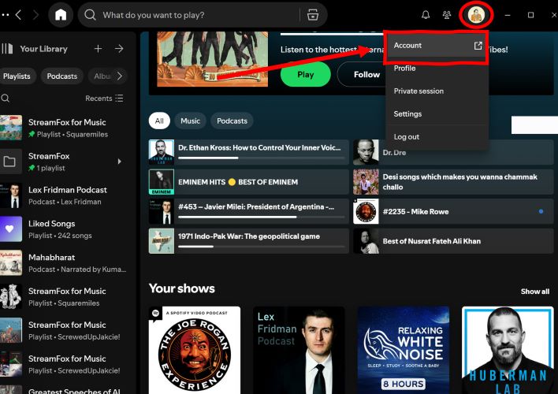Open Best of Nusrat Fateh Ali Khan

pyautogui.click(x=453, y=241)
